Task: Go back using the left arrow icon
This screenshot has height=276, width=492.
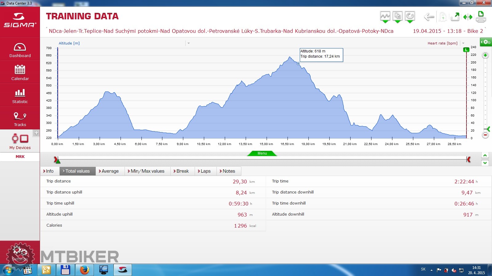Action: pos(429,17)
